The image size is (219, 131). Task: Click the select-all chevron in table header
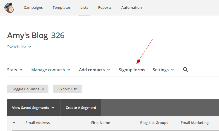coord(14,123)
